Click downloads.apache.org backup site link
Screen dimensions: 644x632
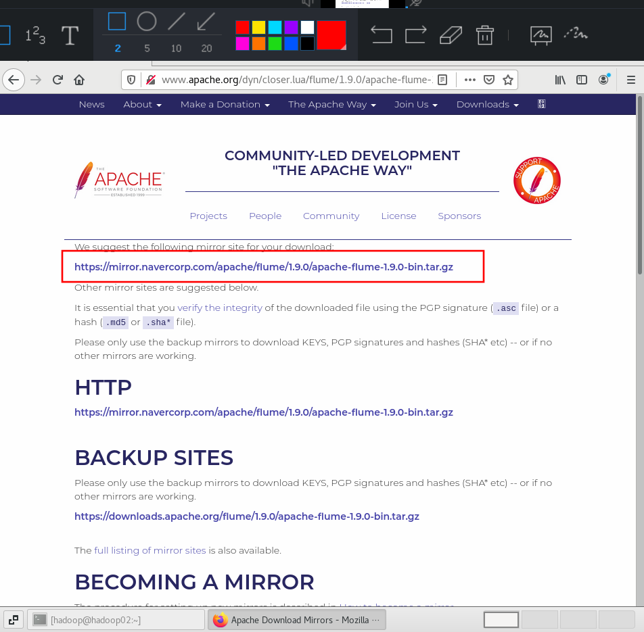(247, 516)
